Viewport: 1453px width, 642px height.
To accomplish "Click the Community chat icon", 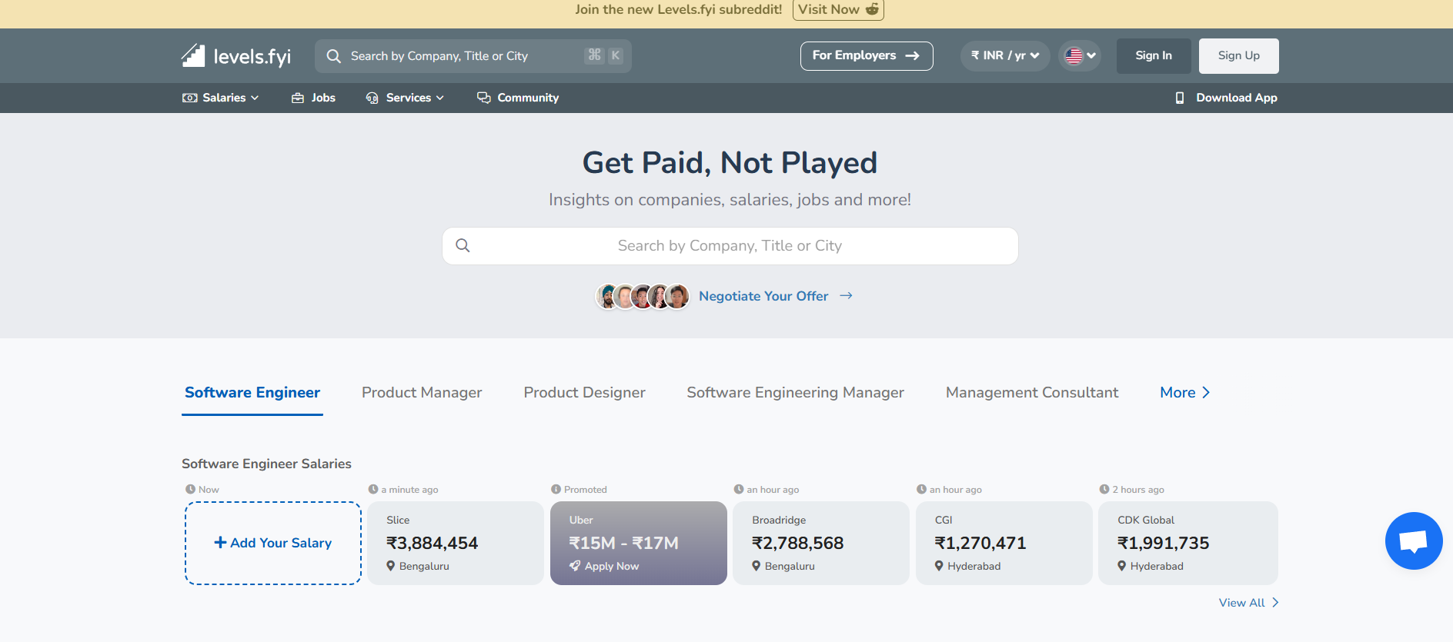I will (484, 98).
